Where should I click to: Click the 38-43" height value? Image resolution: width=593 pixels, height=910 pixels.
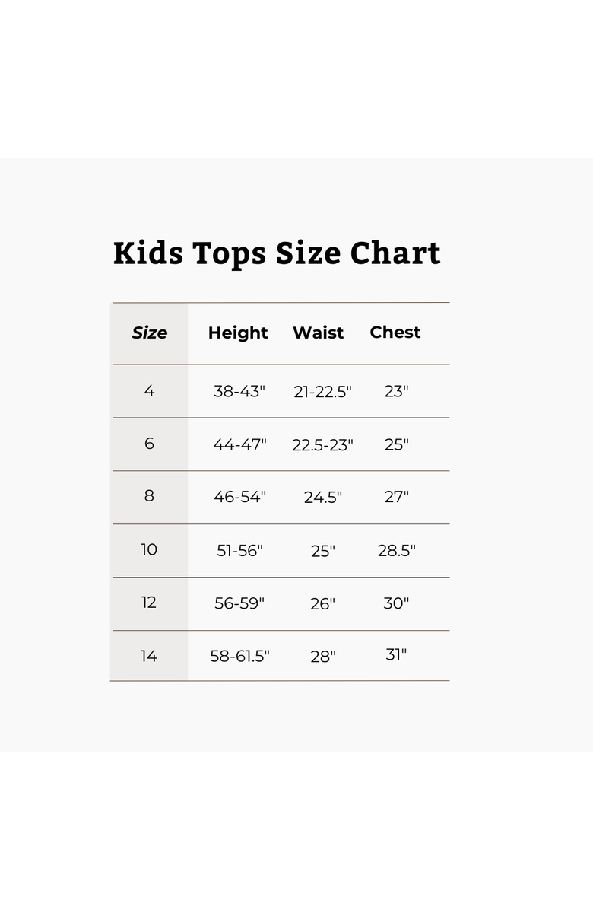(239, 392)
